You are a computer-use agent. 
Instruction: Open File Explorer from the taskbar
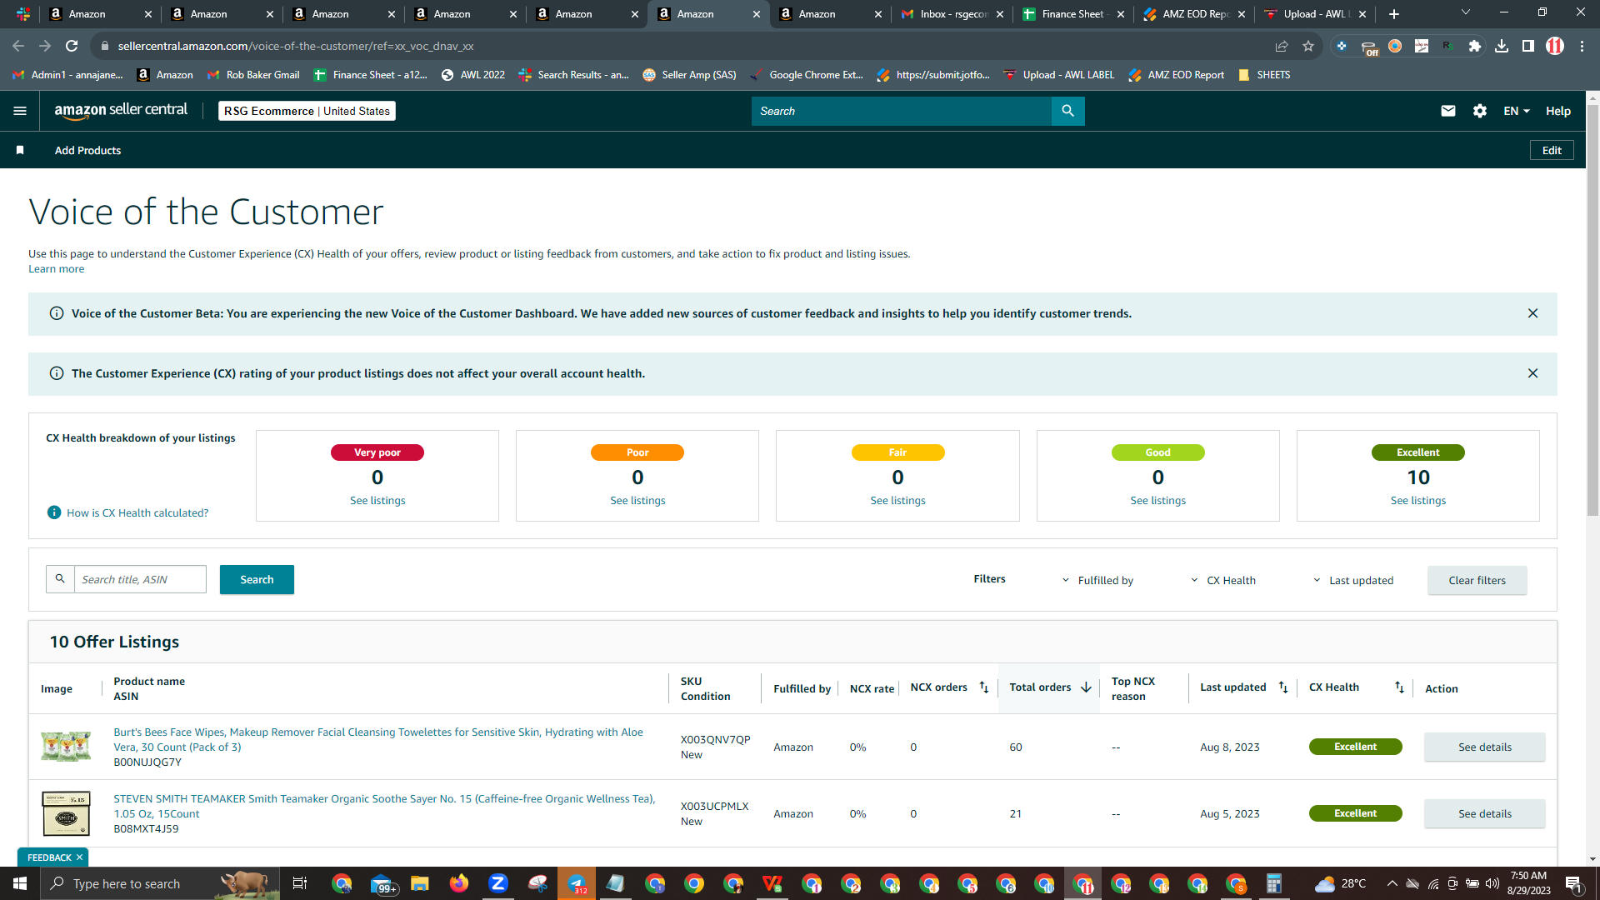click(420, 883)
